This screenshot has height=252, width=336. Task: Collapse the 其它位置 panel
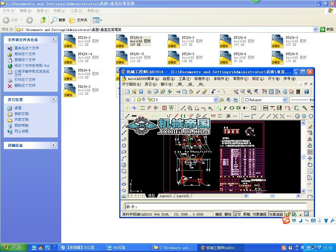tap(54, 99)
